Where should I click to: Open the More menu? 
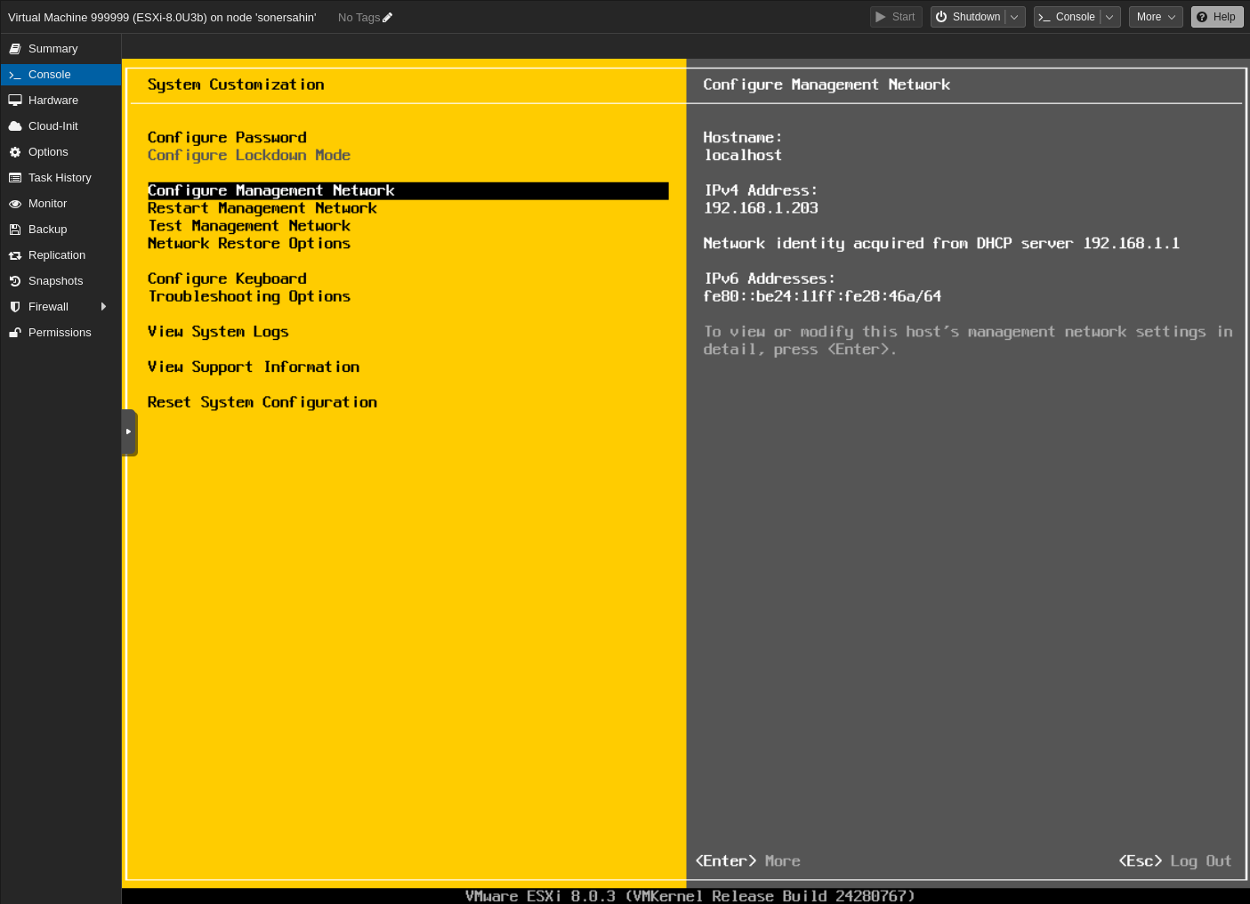[x=1155, y=16]
